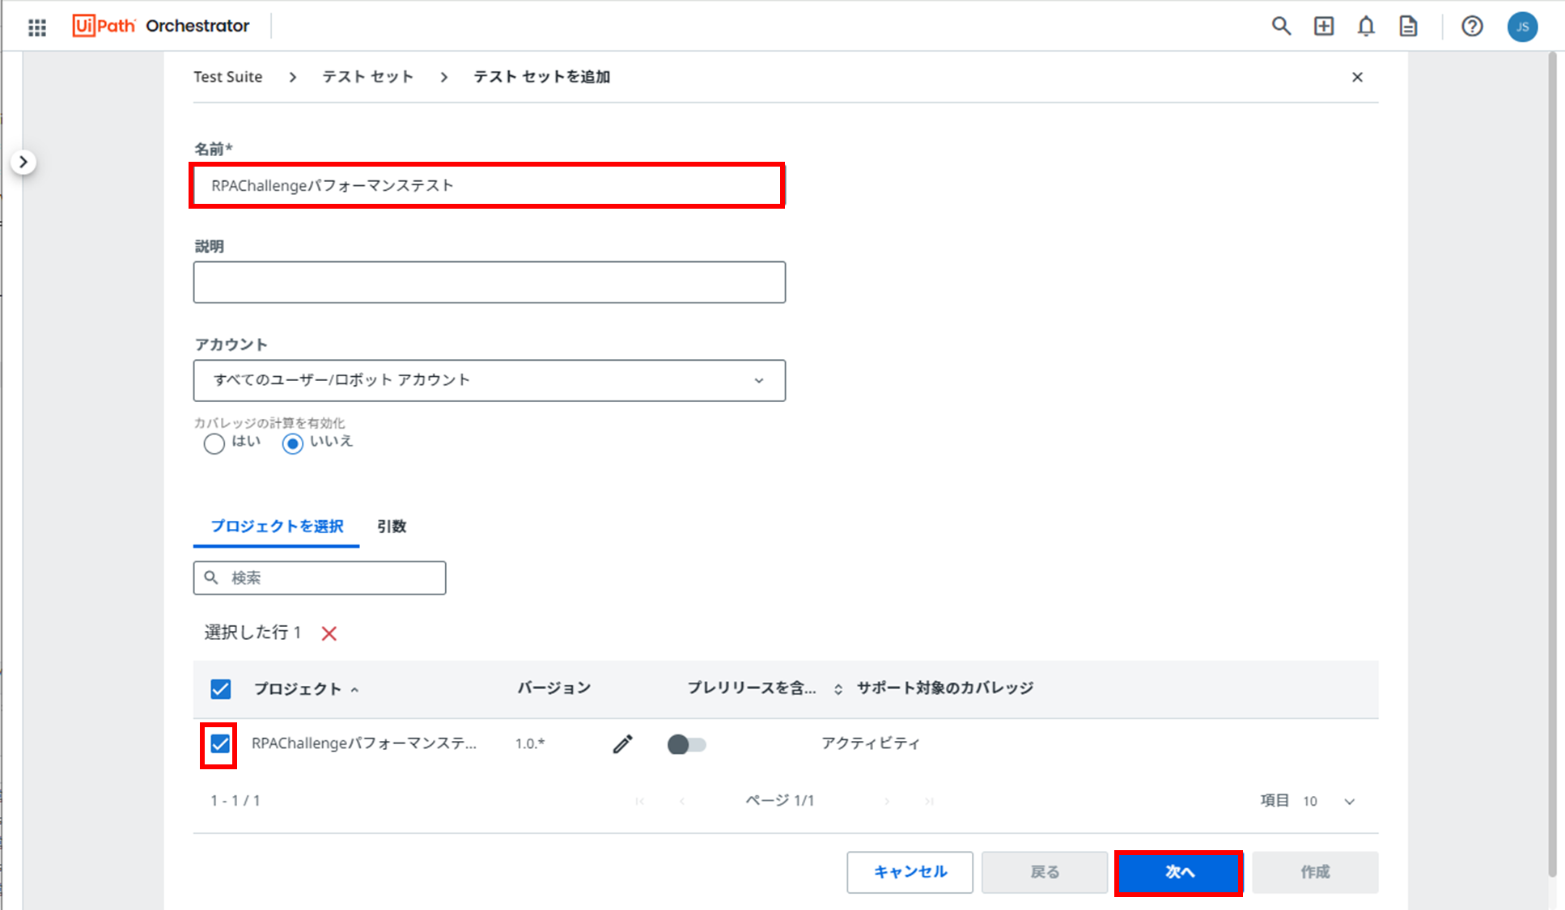
Task: Open the app launcher grid icon
Action: pyautogui.click(x=37, y=27)
